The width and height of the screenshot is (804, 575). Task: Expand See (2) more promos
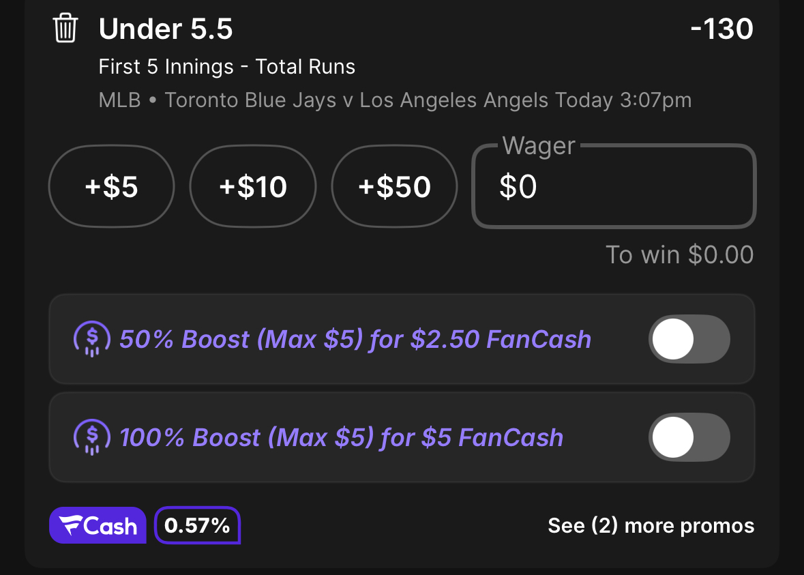click(x=651, y=526)
